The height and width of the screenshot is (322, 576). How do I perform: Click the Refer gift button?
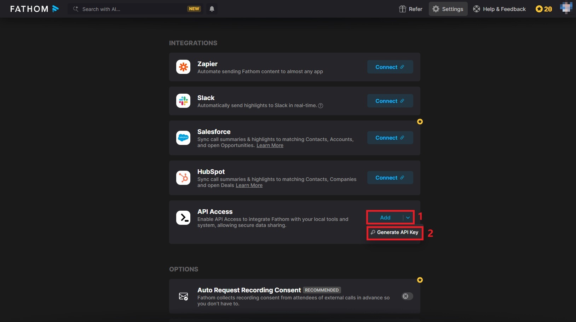click(x=411, y=9)
